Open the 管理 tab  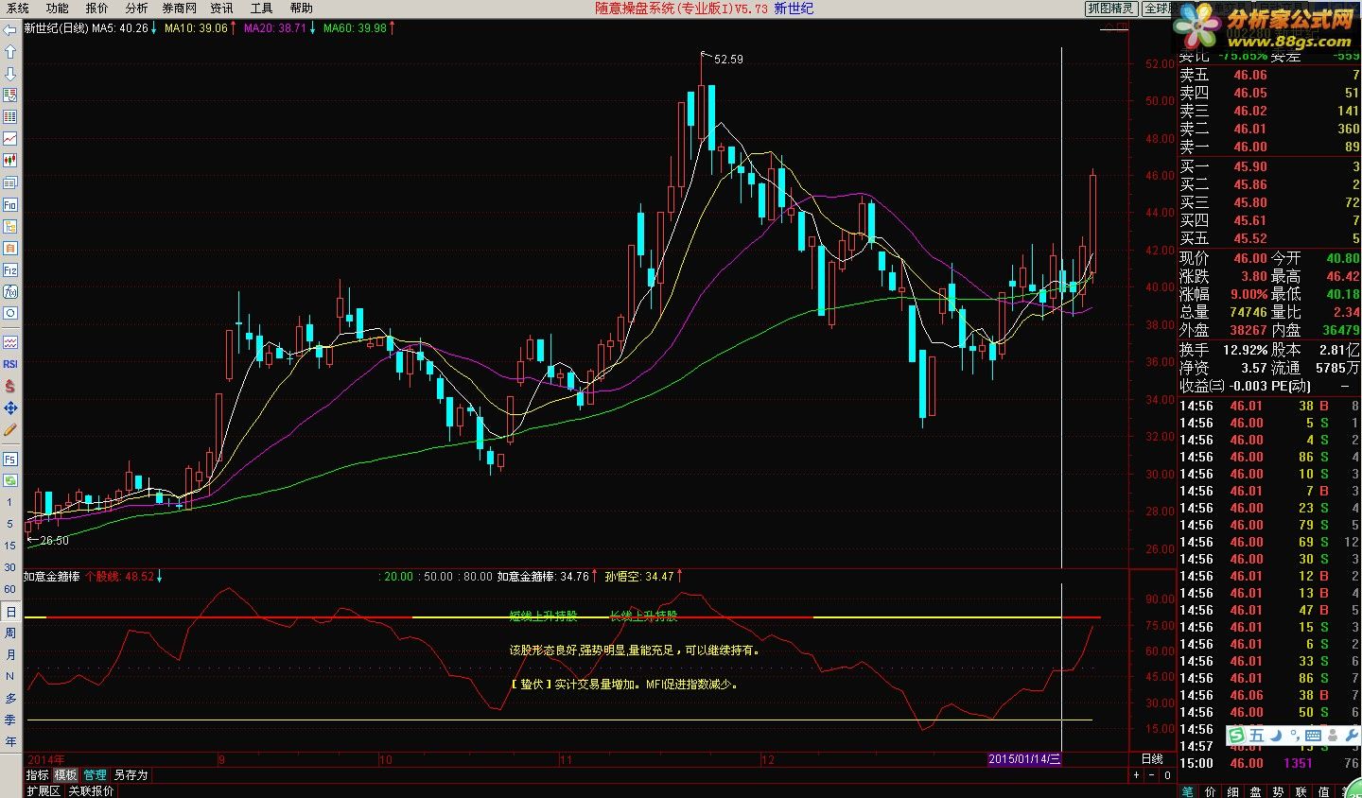[96, 774]
